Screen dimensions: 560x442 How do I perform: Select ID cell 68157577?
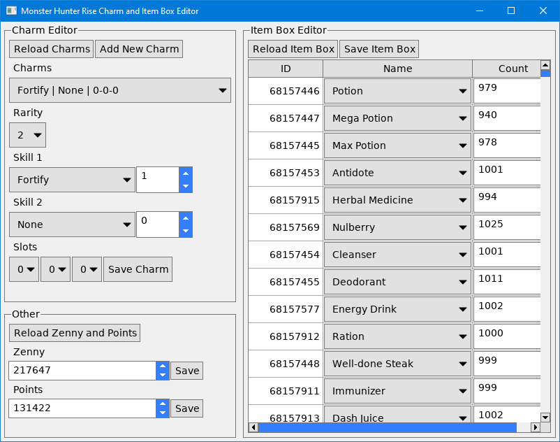tap(286, 309)
